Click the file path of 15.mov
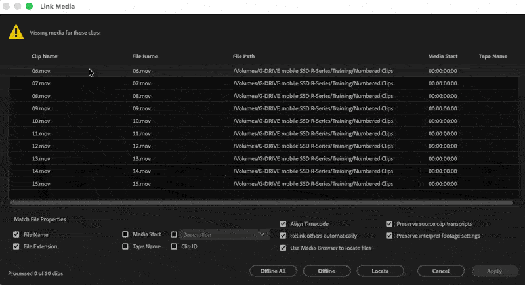The height and width of the screenshot is (285, 525). coord(313,183)
